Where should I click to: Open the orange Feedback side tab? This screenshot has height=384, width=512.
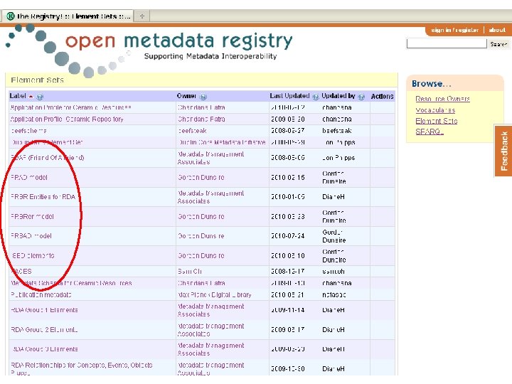click(x=503, y=151)
